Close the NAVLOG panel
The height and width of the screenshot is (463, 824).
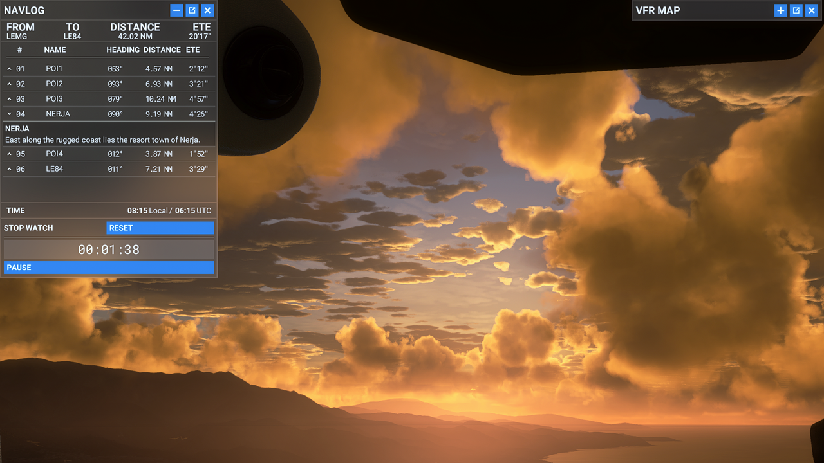tap(207, 10)
